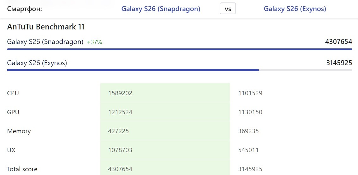Click the vs button between phones

[x=228, y=9]
